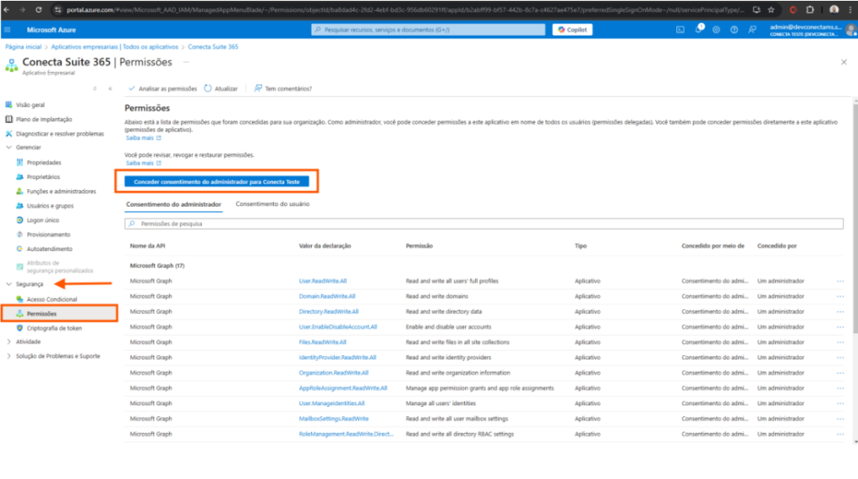858x479 pixels.
Task: Open the Azure portal hamburger menu
Action: 8,29
